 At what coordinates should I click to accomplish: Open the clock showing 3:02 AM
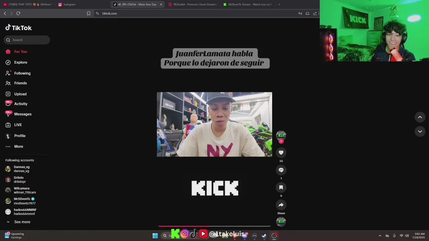[x=419, y=236]
